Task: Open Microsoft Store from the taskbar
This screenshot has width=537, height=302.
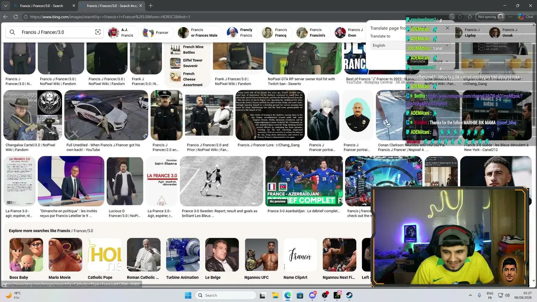Action: (x=300, y=295)
